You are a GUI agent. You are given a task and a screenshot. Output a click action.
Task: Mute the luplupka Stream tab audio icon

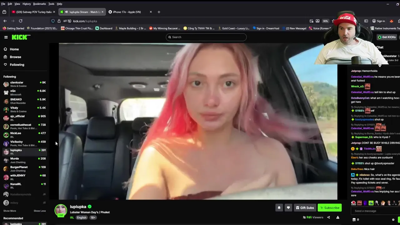tap(67, 12)
